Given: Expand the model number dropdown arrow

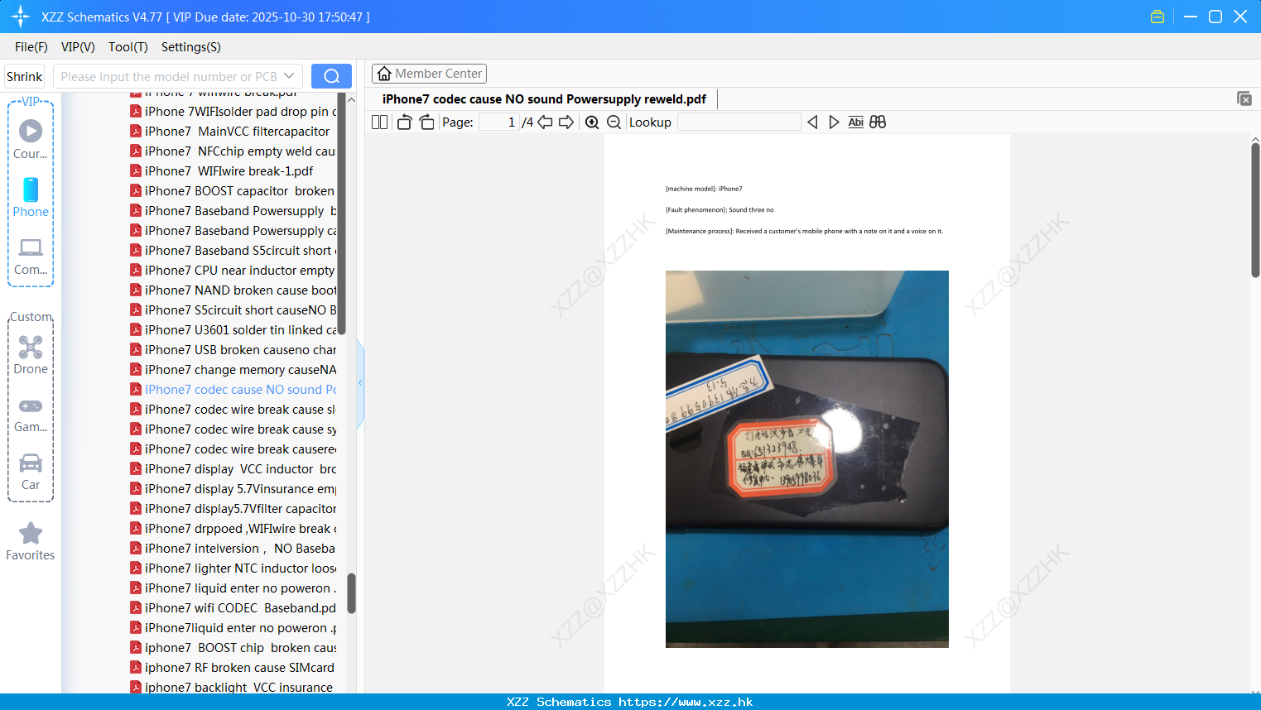Looking at the screenshot, I should [289, 76].
